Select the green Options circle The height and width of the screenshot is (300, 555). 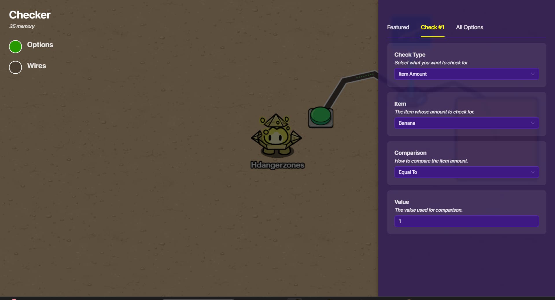click(16, 46)
